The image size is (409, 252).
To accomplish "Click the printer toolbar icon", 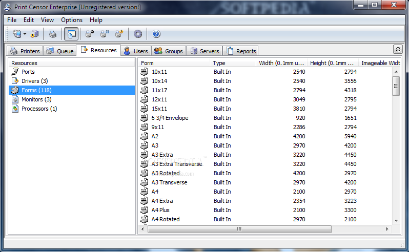I will (x=53, y=34).
